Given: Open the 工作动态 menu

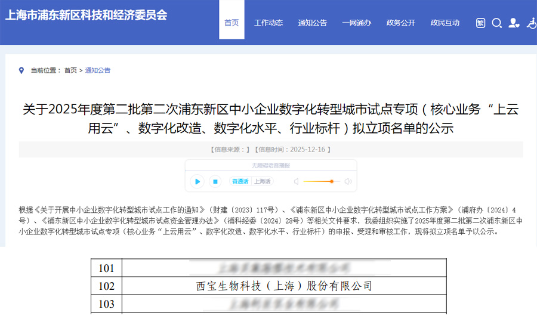Looking at the screenshot, I should 268,23.
